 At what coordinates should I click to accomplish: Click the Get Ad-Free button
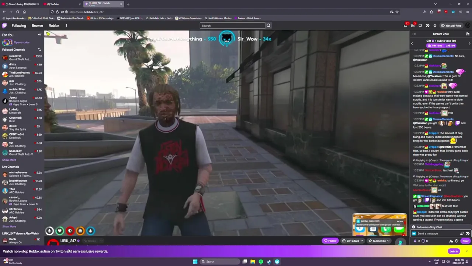coord(451,25)
